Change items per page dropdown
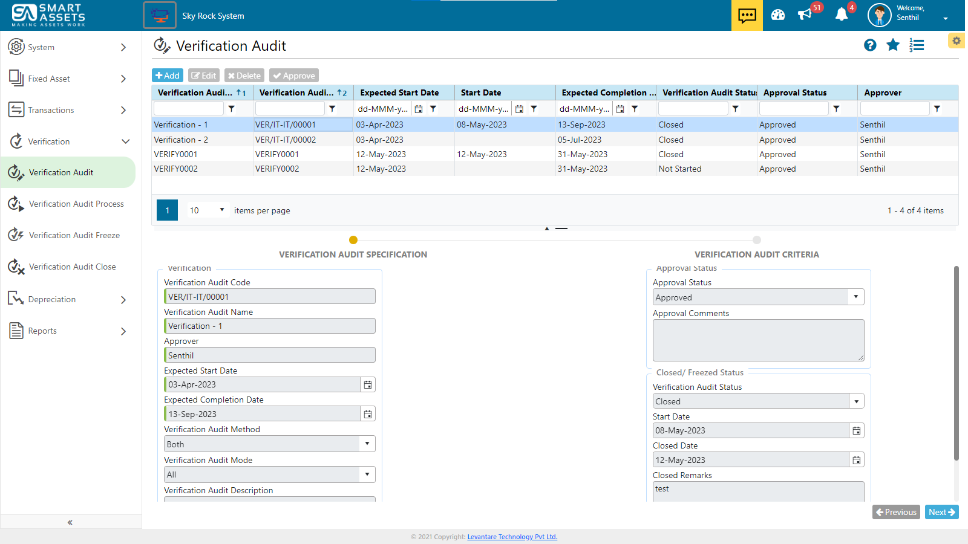968x544 pixels. pos(207,210)
